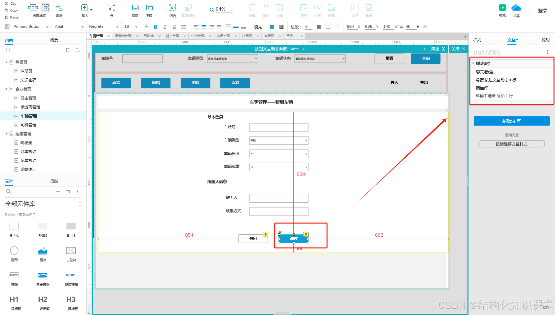This screenshot has width=555, height=315.
Task: Click the 鼠标悬停交互样式 button
Action: point(511,144)
